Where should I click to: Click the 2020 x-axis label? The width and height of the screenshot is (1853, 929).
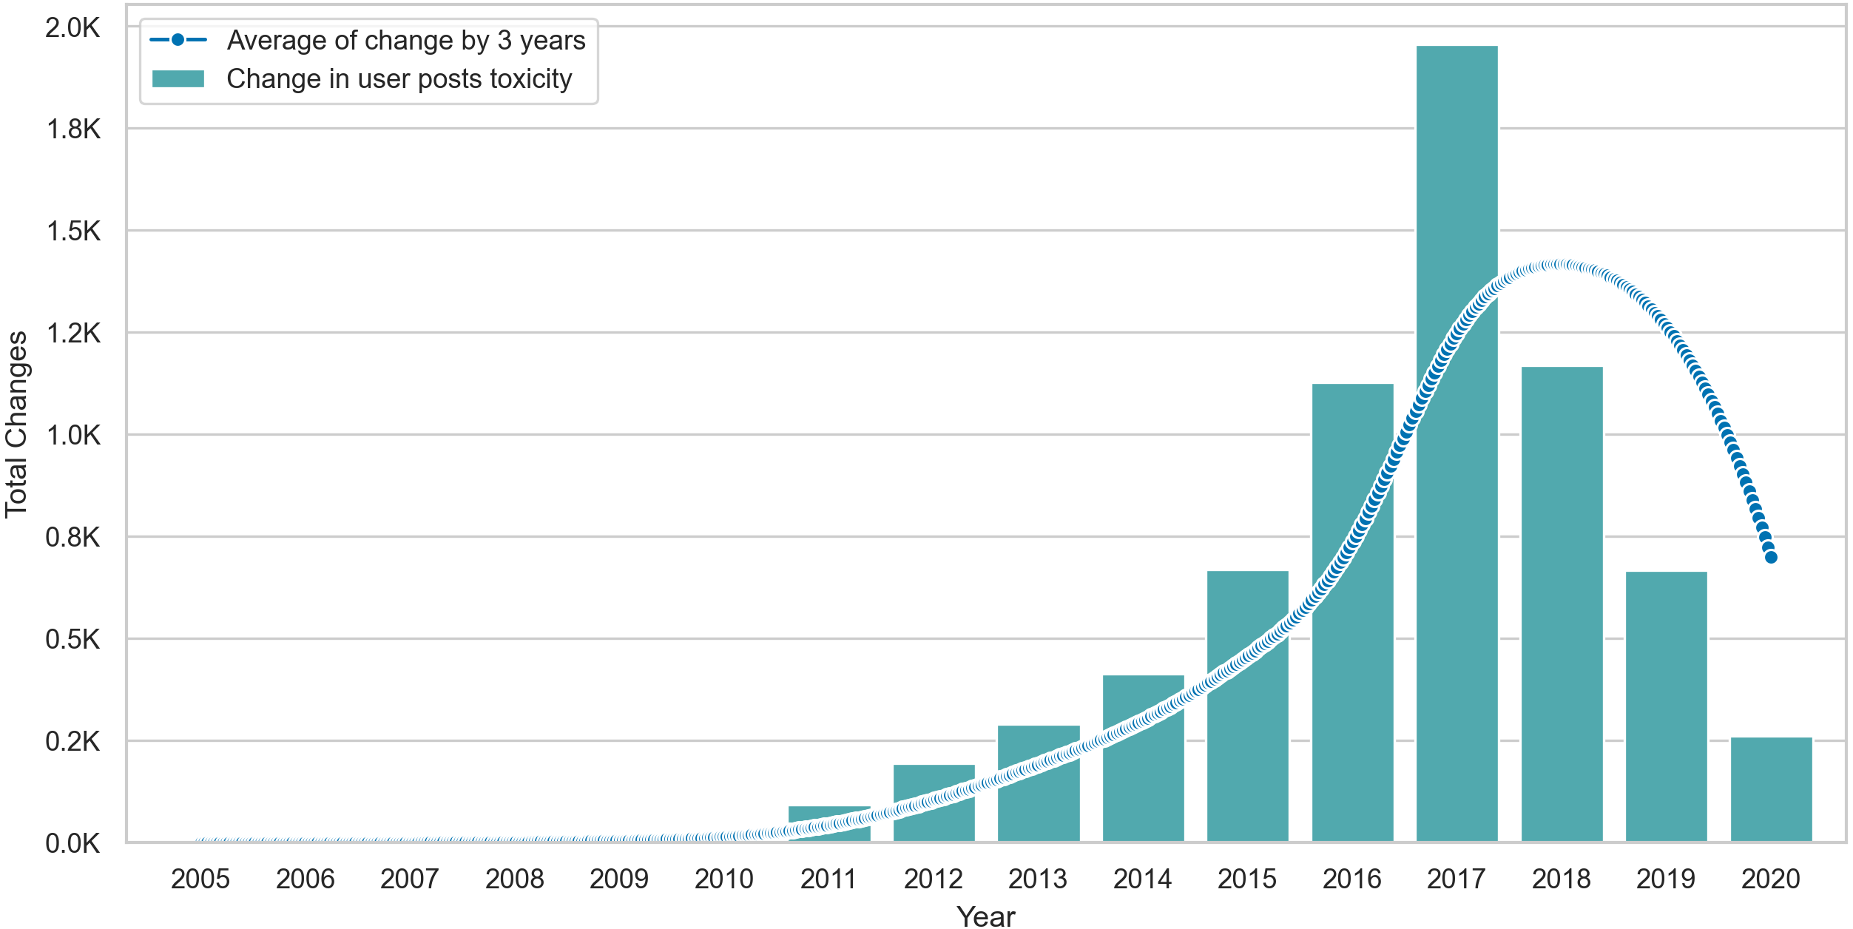[x=1771, y=879]
